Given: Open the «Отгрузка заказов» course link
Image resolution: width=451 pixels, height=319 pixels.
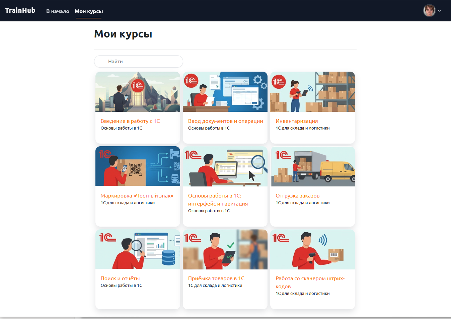Looking at the screenshot, I should coord(297,196).
